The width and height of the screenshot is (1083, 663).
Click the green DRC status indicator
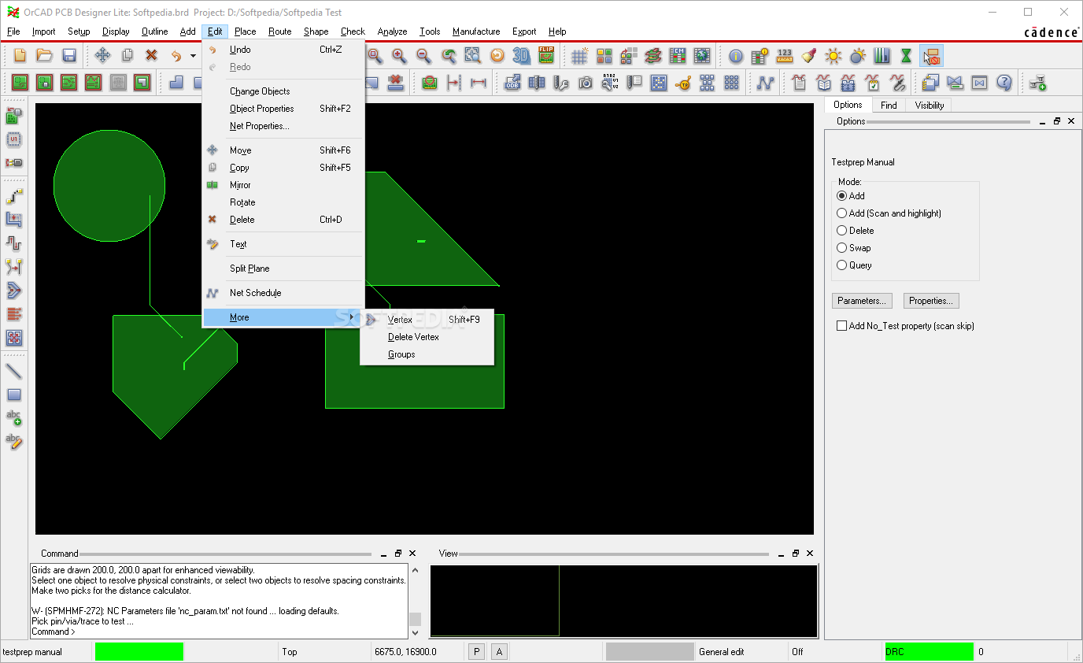click(929, 651)
